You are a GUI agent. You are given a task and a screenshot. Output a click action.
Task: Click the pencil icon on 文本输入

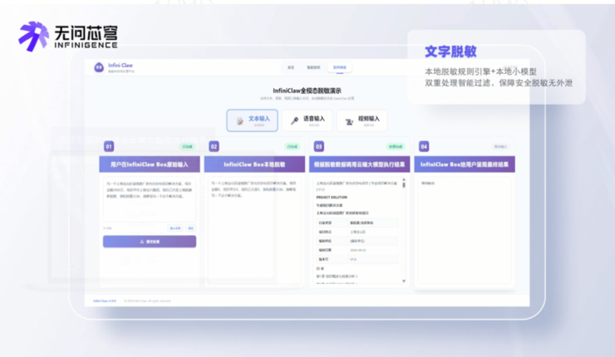click(x=239, y=121)
